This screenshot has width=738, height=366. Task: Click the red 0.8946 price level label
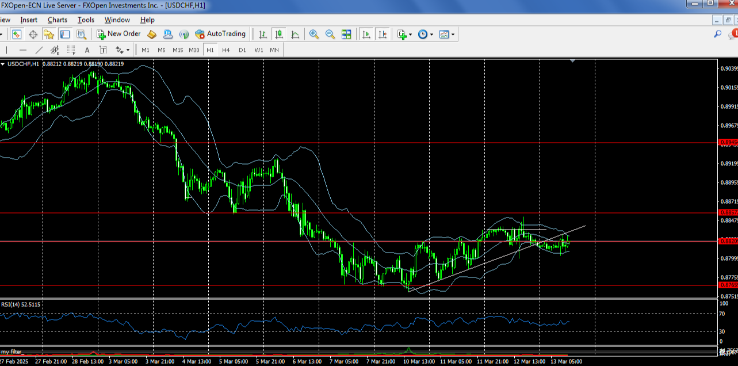(x=727, y=142)
